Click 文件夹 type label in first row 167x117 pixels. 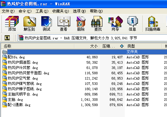tap(132, 52)
